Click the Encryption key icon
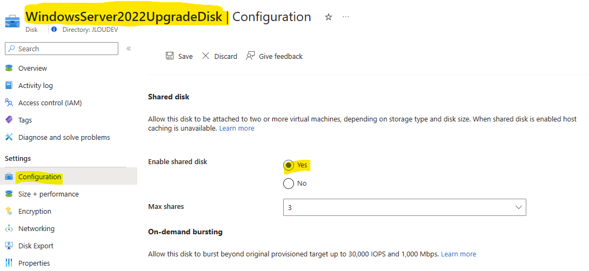Image resolution: width=589 pixels, height=271 pixels. coord(9,211)
